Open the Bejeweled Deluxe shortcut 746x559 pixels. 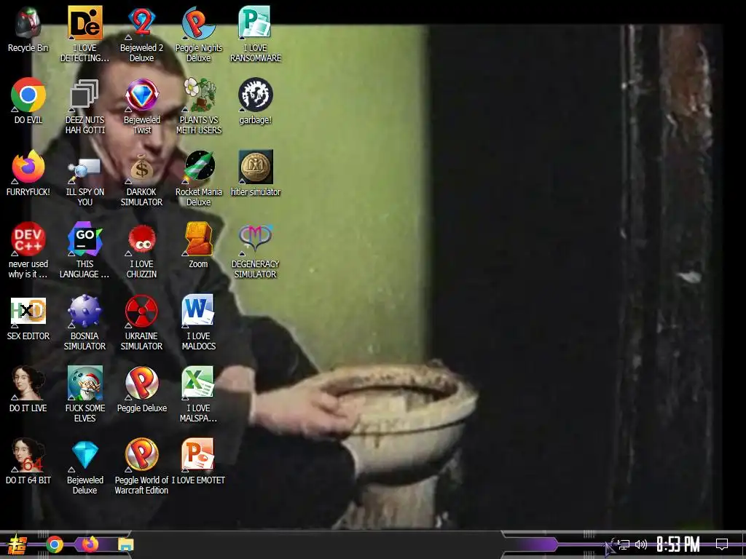(85, 455)
